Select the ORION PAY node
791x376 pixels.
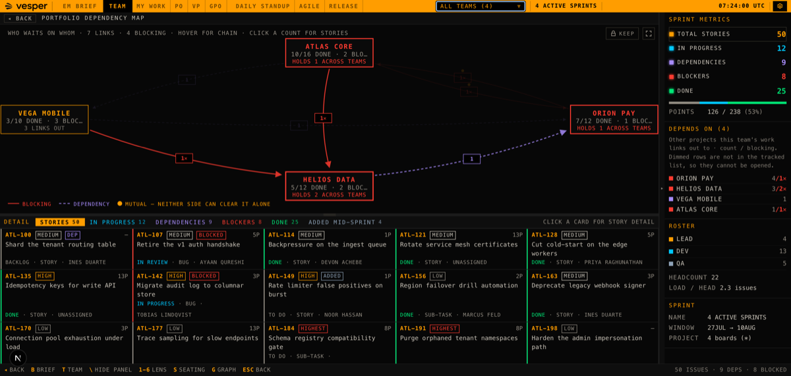(614, 119)
